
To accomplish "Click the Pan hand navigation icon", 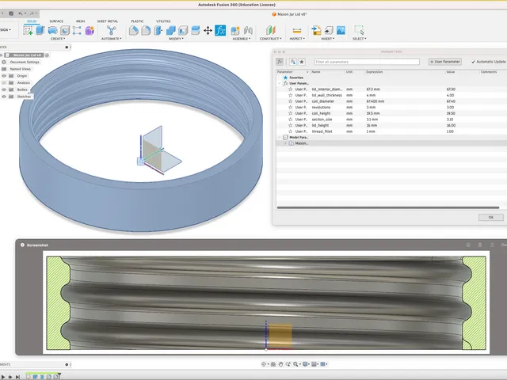I will pos(280,364).
